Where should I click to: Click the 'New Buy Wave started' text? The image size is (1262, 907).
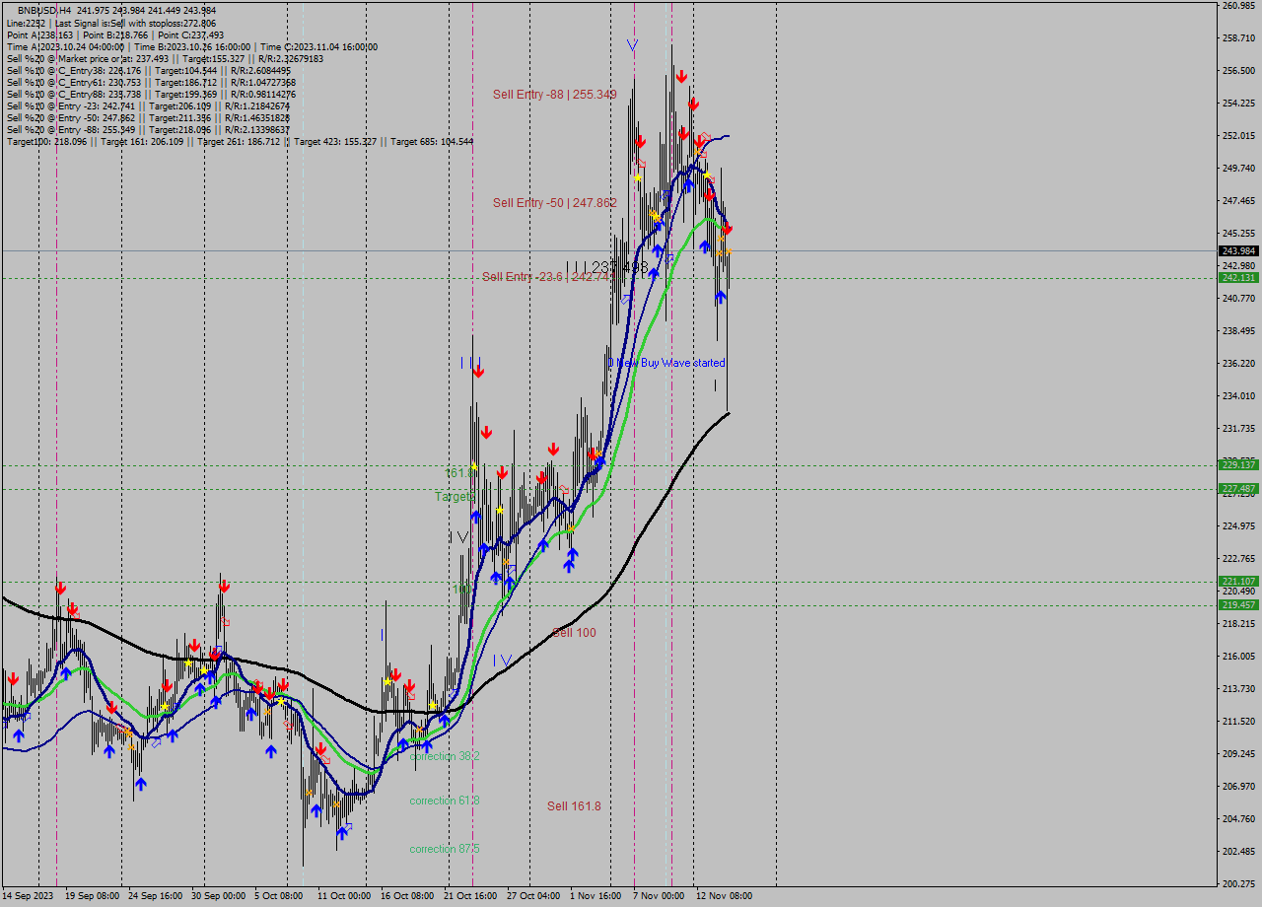(668, 363)
